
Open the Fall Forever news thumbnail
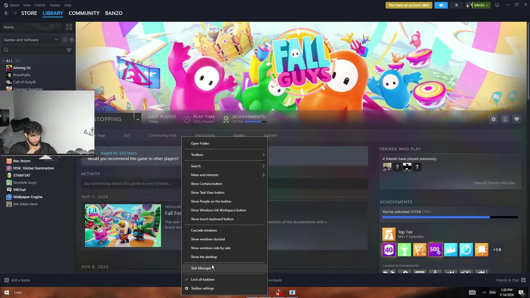coord(123,226)
